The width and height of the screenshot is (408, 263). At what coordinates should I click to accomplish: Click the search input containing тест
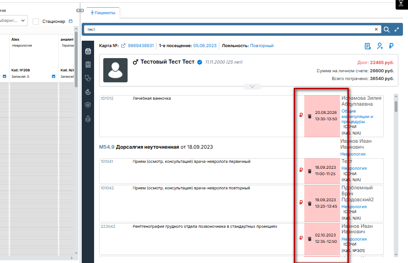coord(229,29)
